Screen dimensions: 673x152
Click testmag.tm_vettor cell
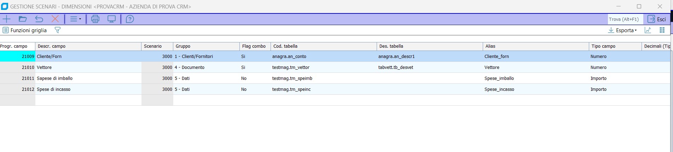pyautogui.click(x=324, y=68)
